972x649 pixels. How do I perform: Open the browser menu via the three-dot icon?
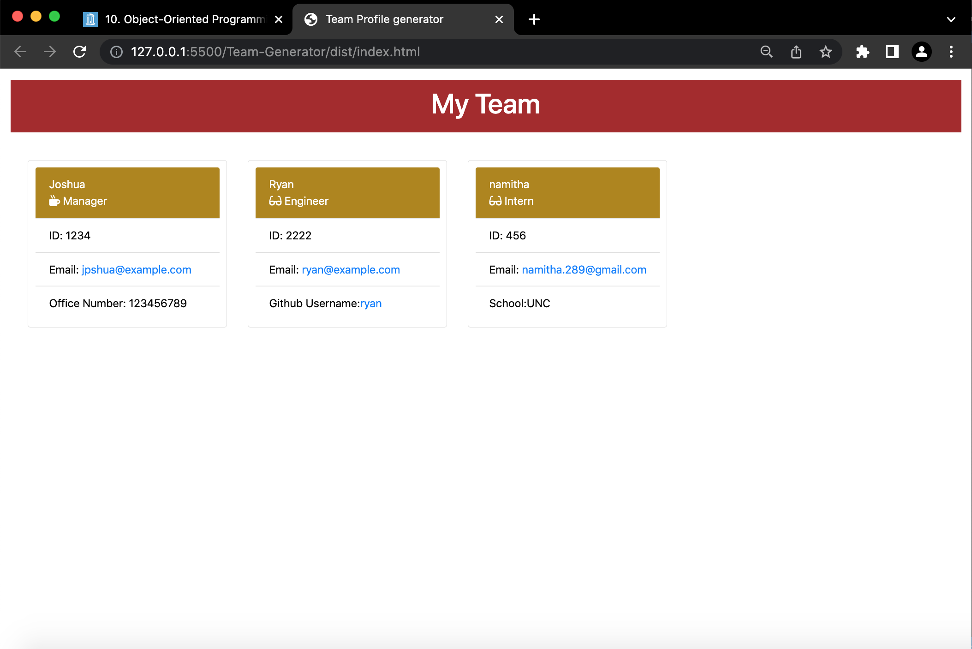coord(951,52)
